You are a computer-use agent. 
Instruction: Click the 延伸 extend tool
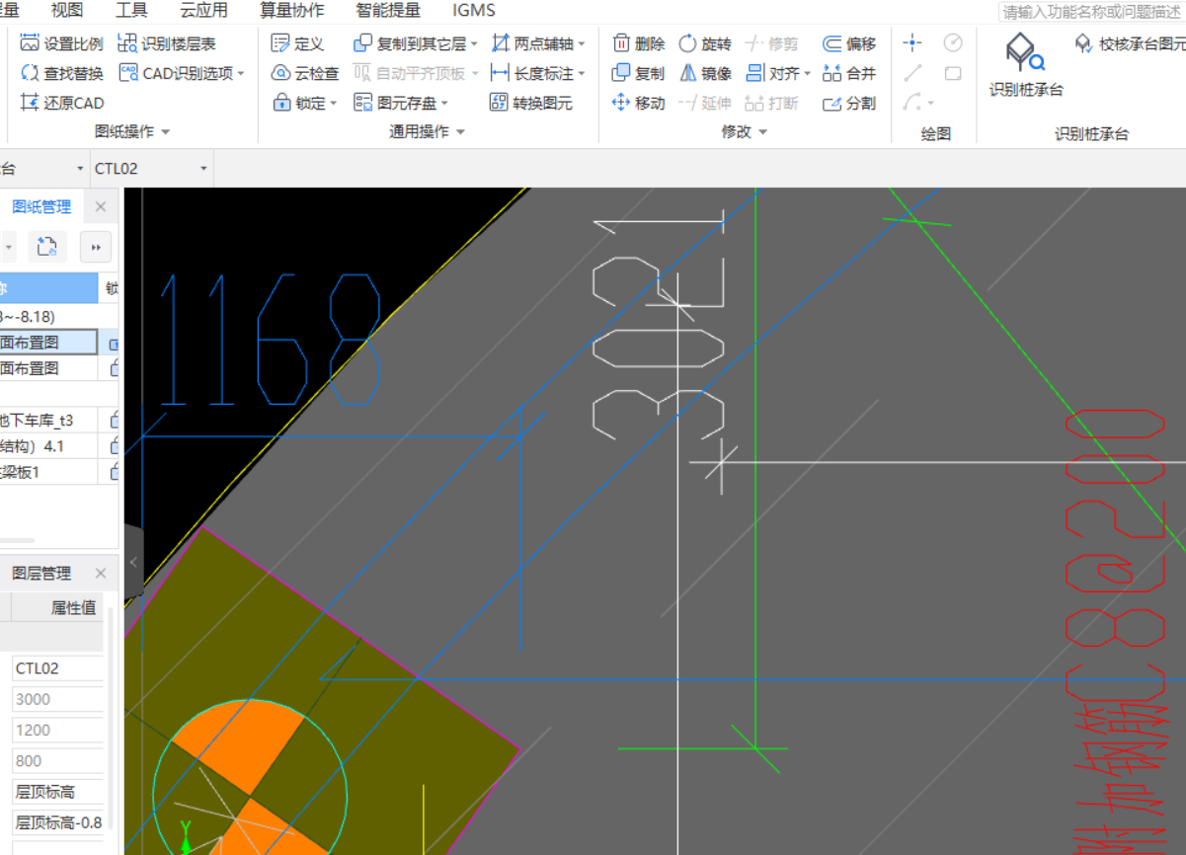click(704, 103)
